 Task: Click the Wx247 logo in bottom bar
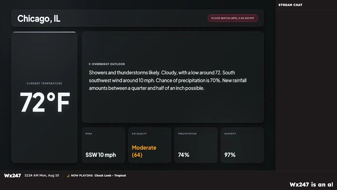[12, 175]
